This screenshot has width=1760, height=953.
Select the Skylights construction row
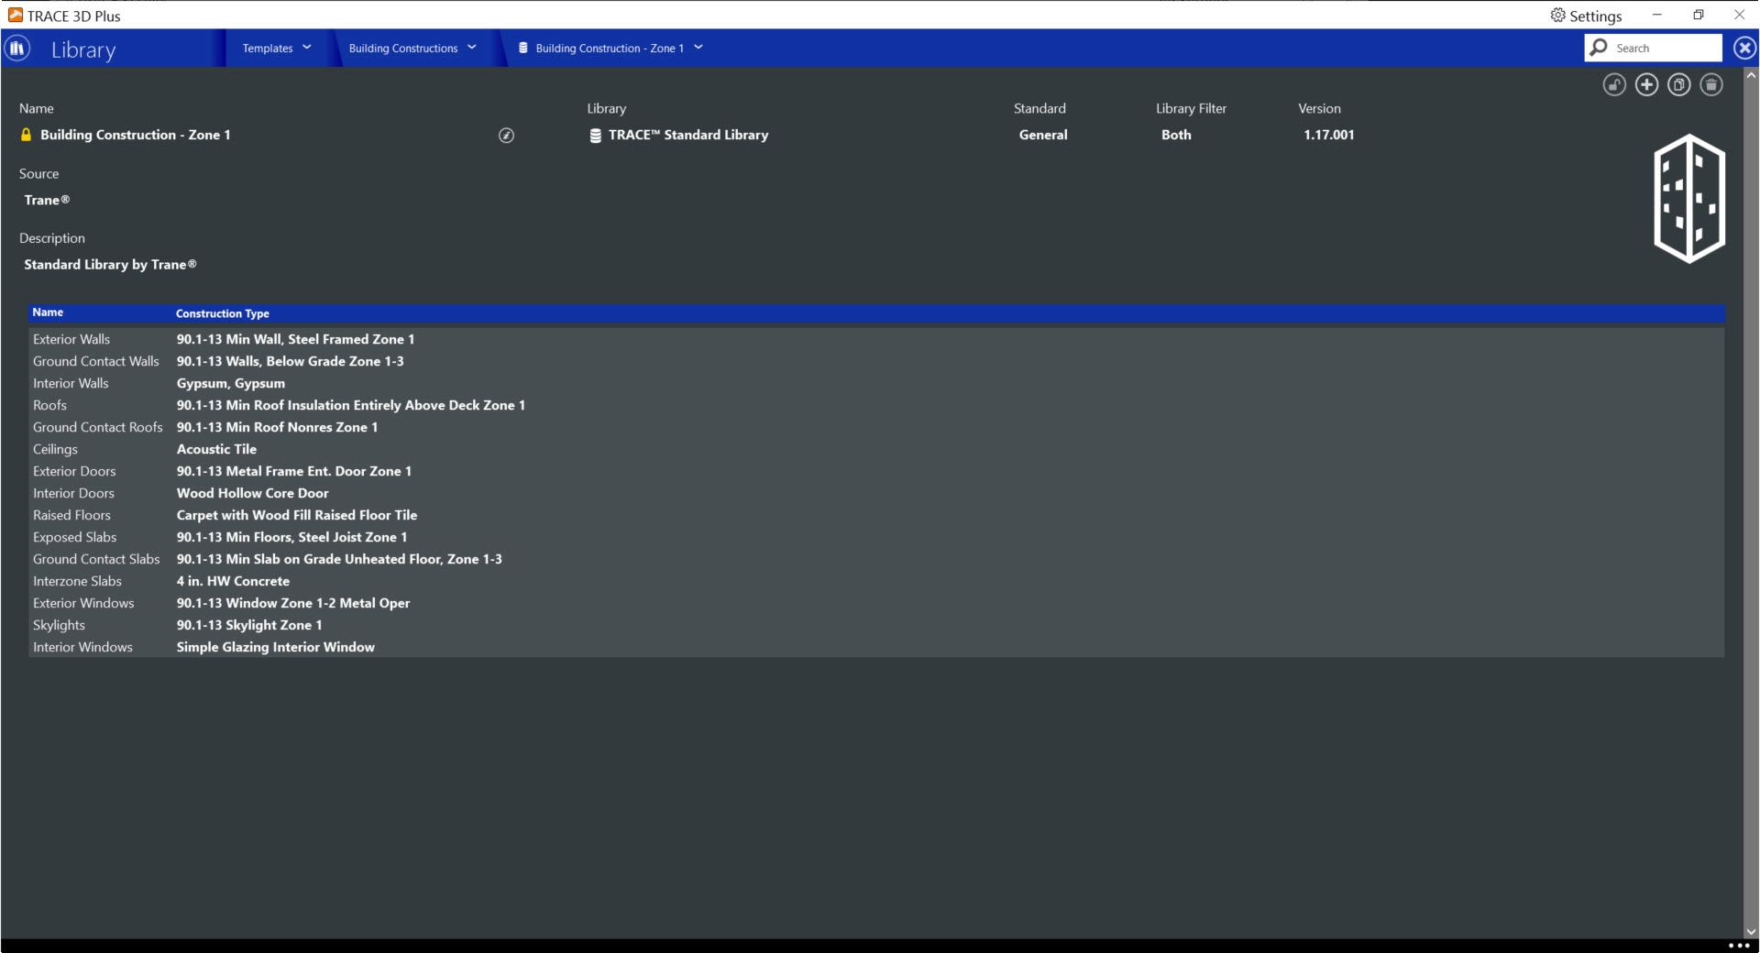click(x=59, y=626)
